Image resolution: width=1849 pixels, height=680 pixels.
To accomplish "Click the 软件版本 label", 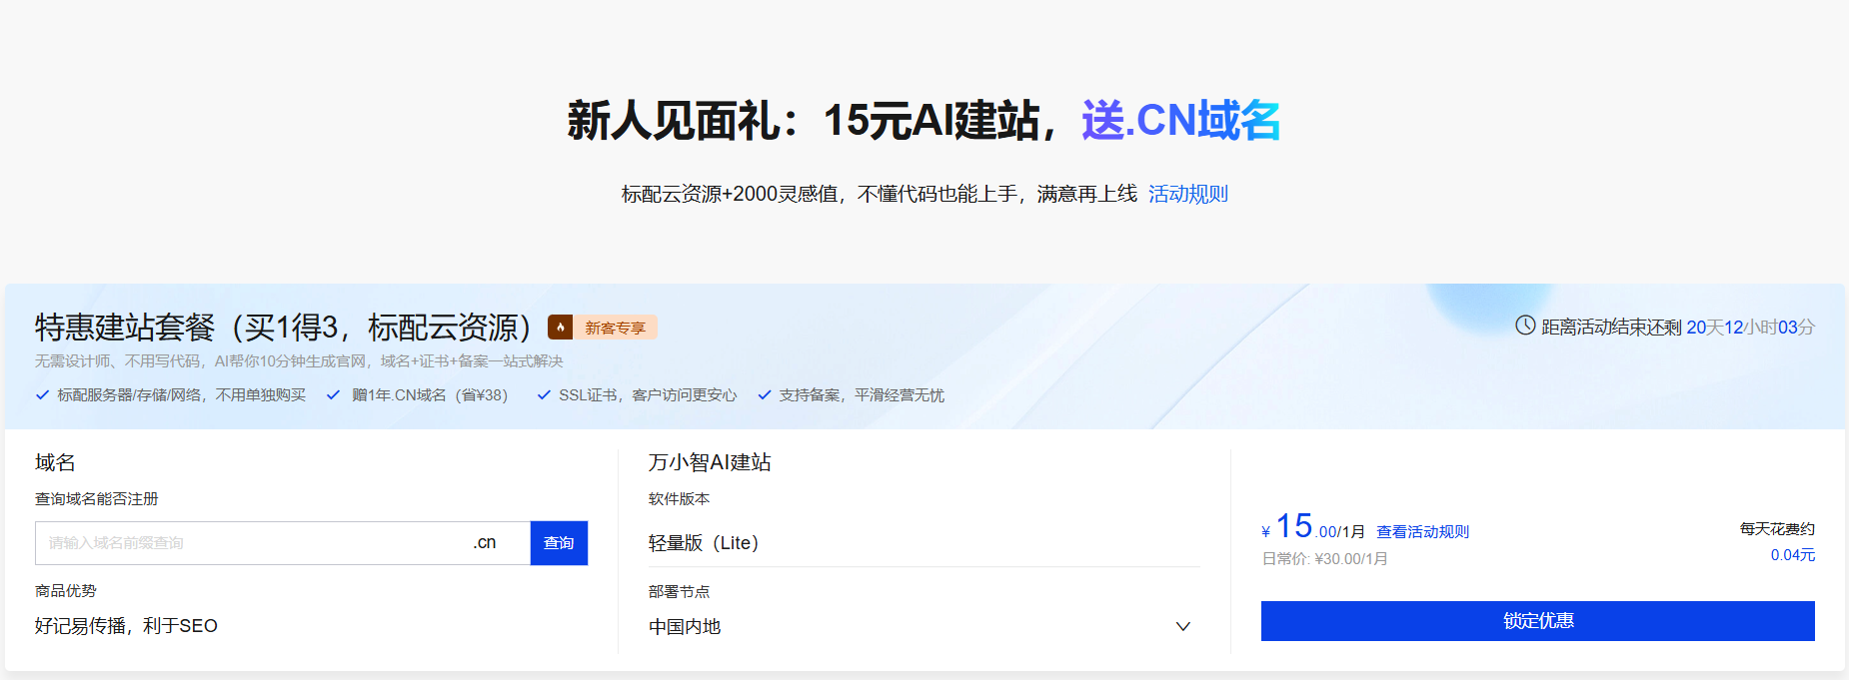I will pos(680,499).
